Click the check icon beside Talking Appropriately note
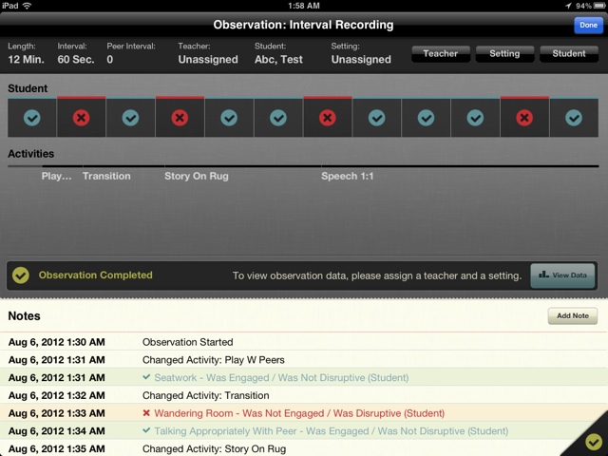608x456 pixels. click(x=146, y=430)
